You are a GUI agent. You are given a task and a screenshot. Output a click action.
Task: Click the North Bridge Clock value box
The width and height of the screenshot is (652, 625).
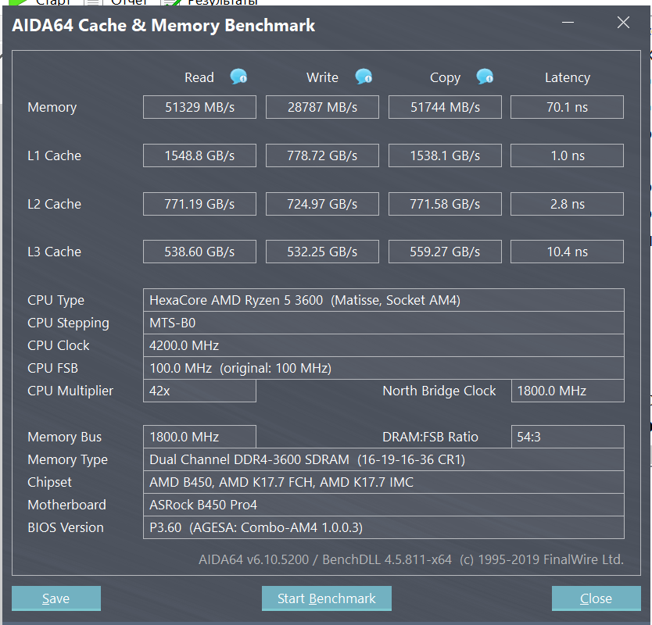[567, 391]
